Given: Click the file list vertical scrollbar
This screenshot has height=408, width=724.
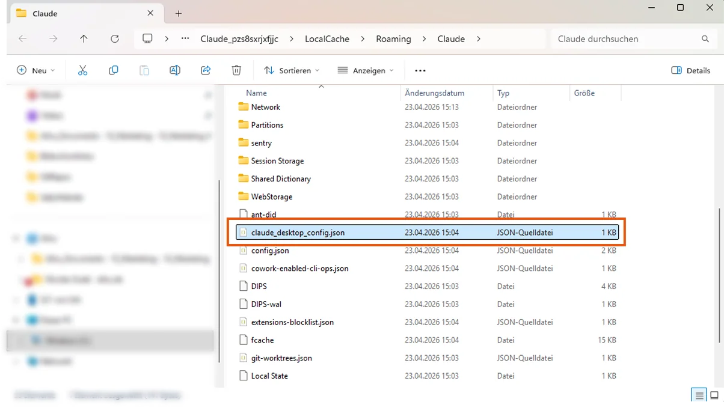Looking at the screenshot, I should click(x=720, y=276).
